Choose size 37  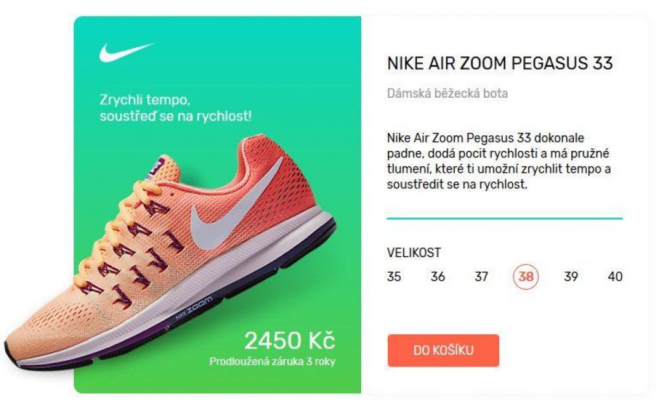point(481,277)
